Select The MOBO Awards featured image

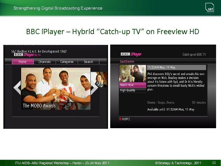click(56, 89)
